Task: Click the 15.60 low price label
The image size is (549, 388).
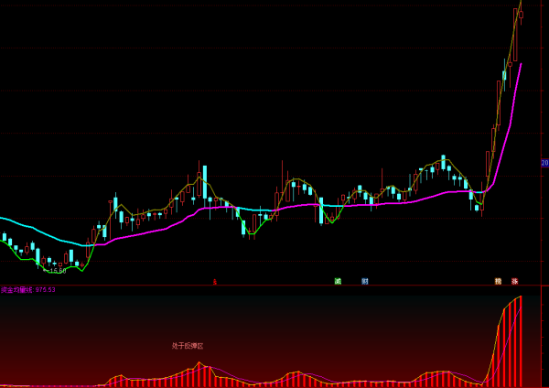Action: 57,271
